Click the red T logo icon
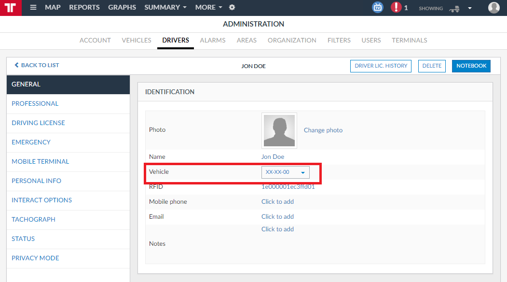The image size is (507, 282). coord(11,8)
